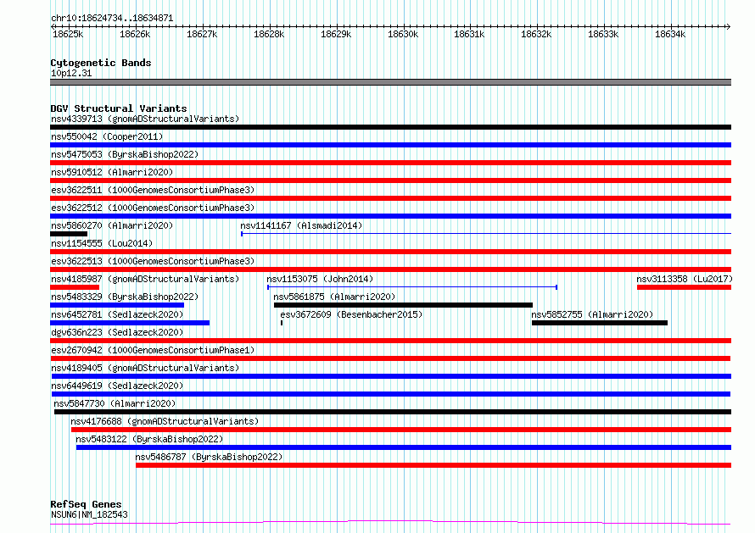Open nsv4176688 gnomADStructuralVariants label

[x=165, y=421]
